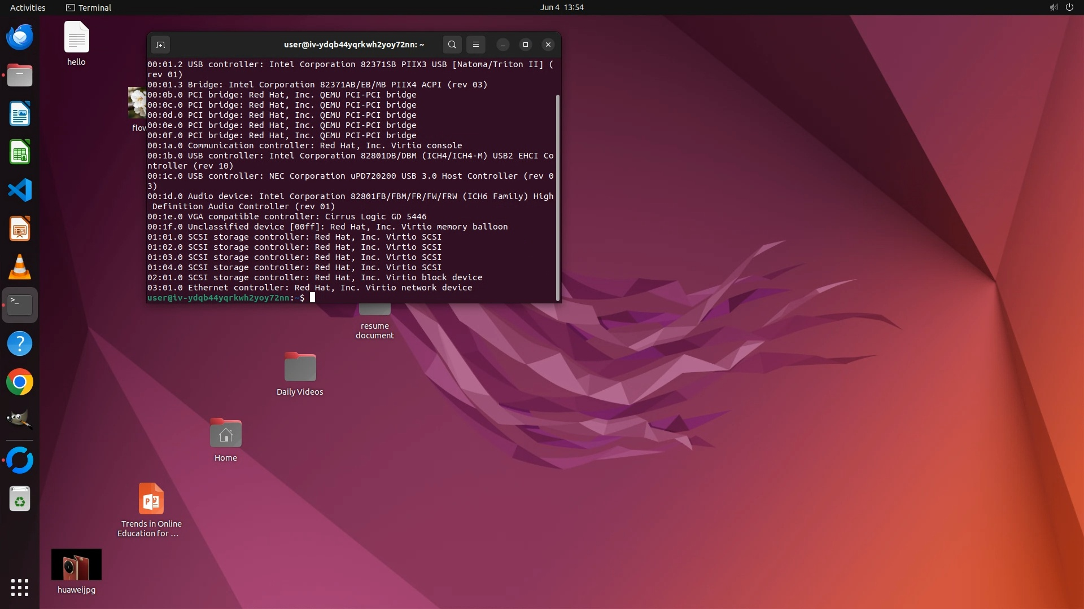
Task: Click the muted volume indicator
Action: coord(1054,7)
